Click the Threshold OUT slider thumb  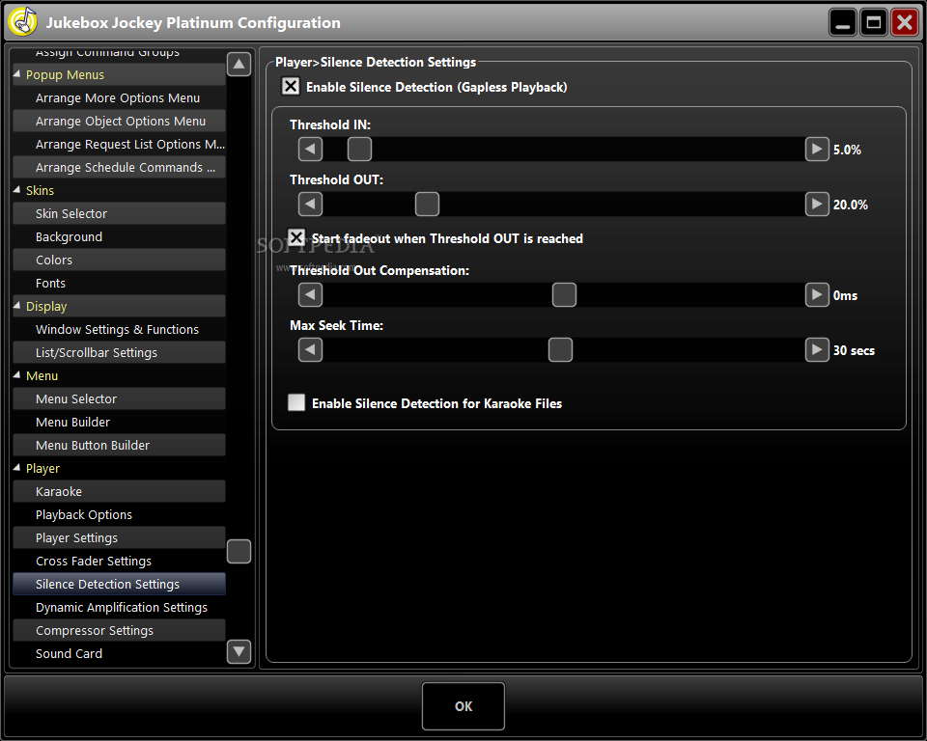click(427, 204)
